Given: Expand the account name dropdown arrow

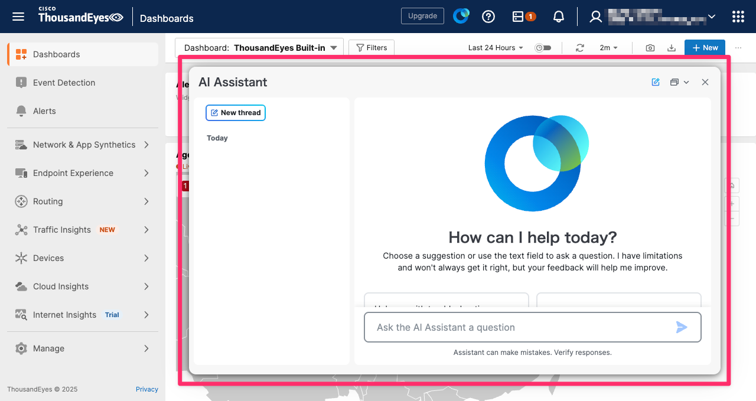Looking at the screenshot, I should 712,17.
